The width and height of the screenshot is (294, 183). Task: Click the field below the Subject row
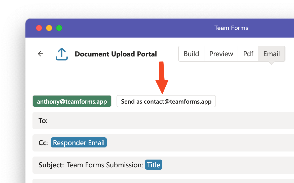163,181
